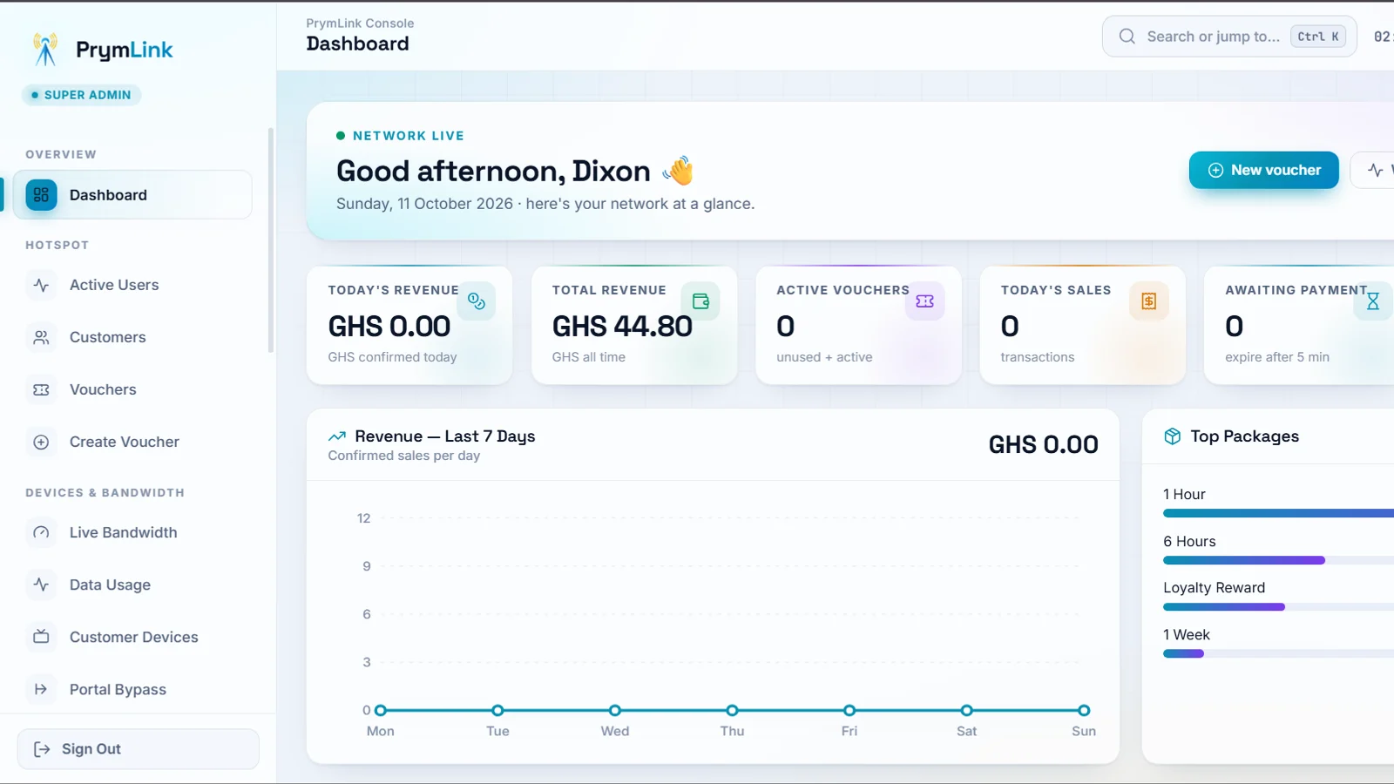Click the Customers people icon

coord(41,337)
